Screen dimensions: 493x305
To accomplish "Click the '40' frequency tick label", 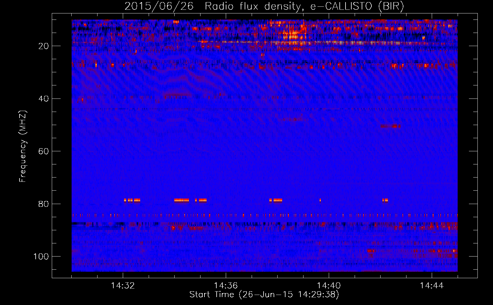I will 44,99.
